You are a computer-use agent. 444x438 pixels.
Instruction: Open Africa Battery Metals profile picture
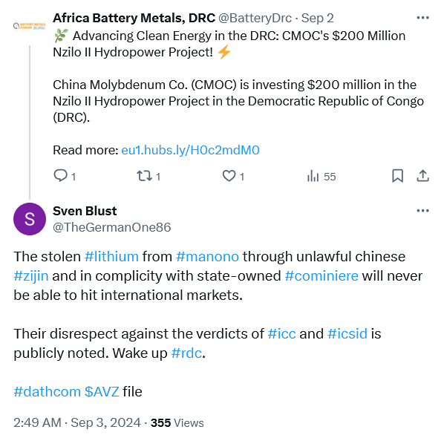30,26
